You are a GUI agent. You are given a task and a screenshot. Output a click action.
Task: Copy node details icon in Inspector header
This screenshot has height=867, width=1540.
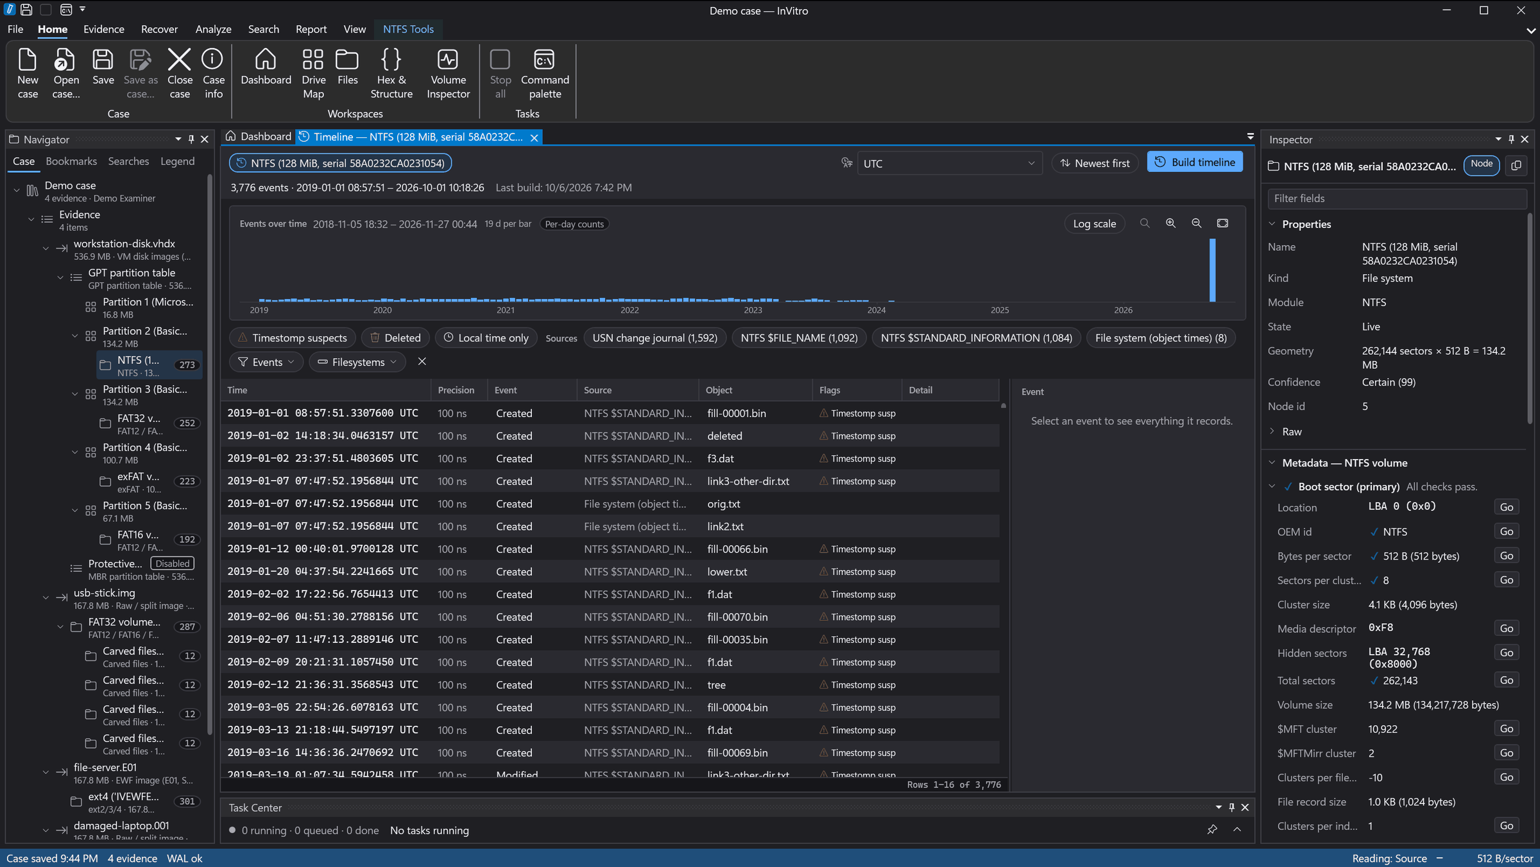[1516, 166]
